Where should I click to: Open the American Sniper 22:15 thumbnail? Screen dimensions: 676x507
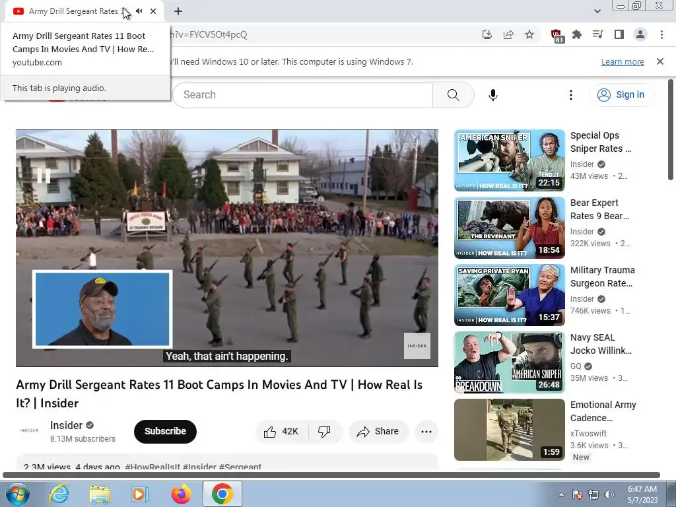tap(509, 160)
